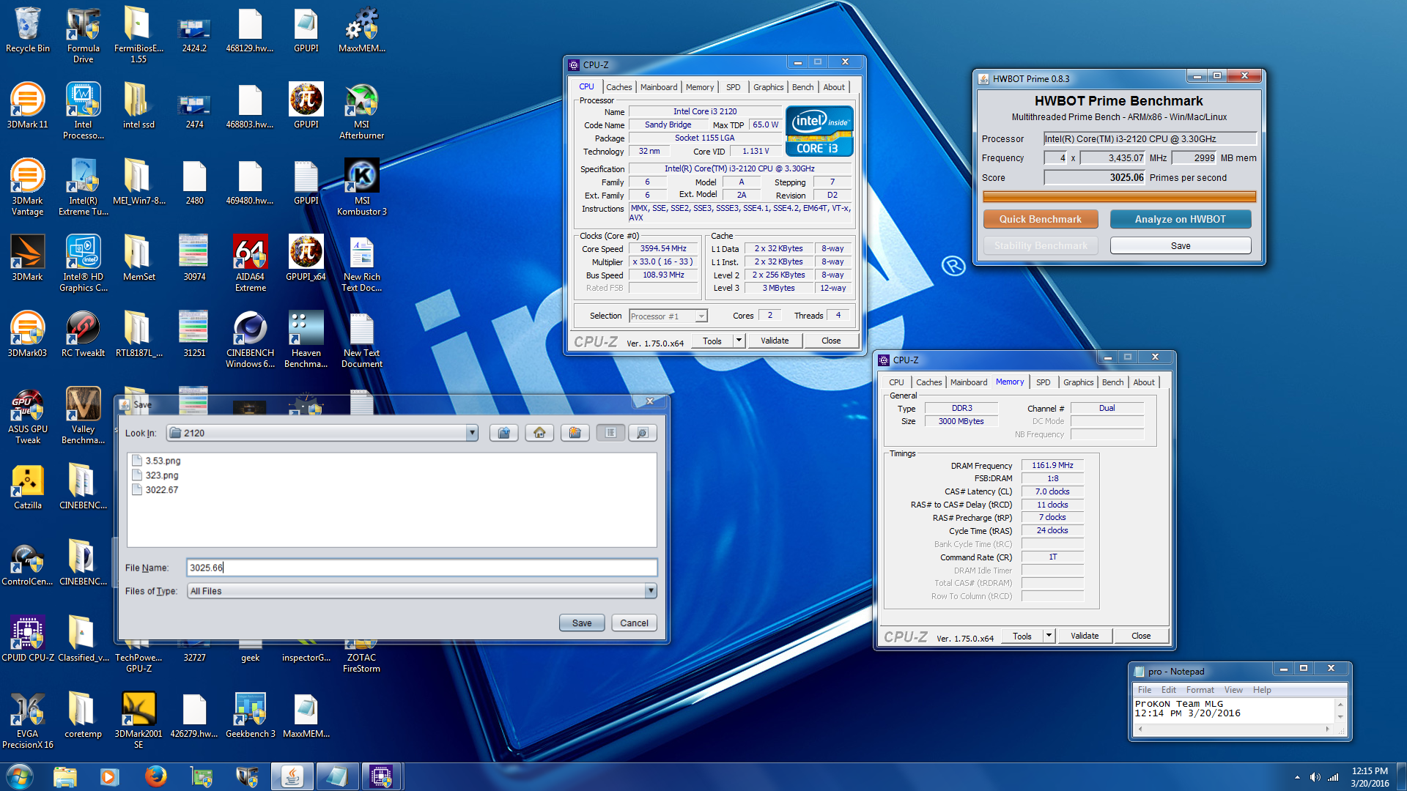Launch 3DMark 11 from the desktop
This screenshot has height=791, width=1407.
click(28, 107)
